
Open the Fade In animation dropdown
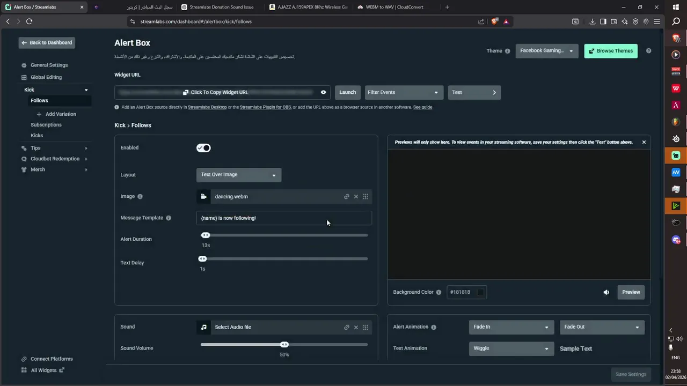(511, 327)
